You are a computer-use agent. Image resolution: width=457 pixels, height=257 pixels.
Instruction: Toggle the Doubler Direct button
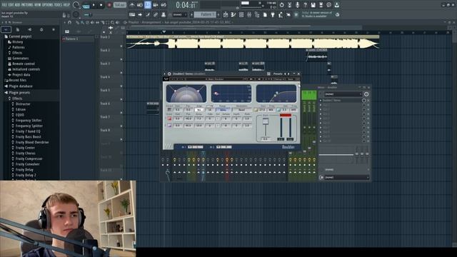[x=169, y=109]
